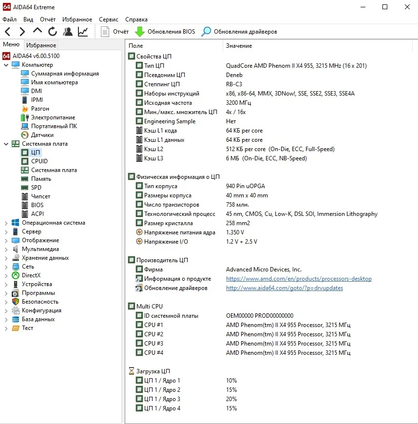Image resolution: width=418 pixels, height=424 pixels.
Task: Click the База данных database icon
Action: [16, 319]
